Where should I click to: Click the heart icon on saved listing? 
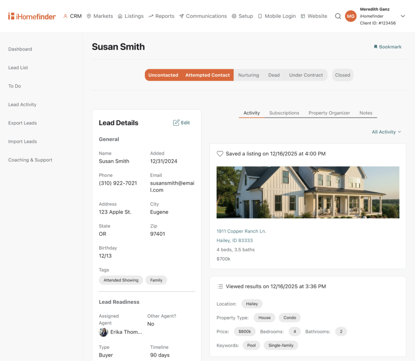click(220, 154)
